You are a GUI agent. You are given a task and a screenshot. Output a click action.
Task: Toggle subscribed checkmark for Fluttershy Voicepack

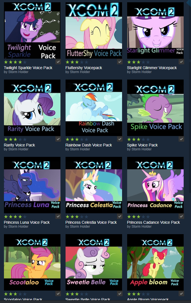[x=120, y=62]
